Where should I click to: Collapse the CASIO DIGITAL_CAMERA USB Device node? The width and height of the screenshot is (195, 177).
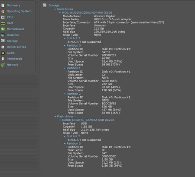tap(60, 120)
